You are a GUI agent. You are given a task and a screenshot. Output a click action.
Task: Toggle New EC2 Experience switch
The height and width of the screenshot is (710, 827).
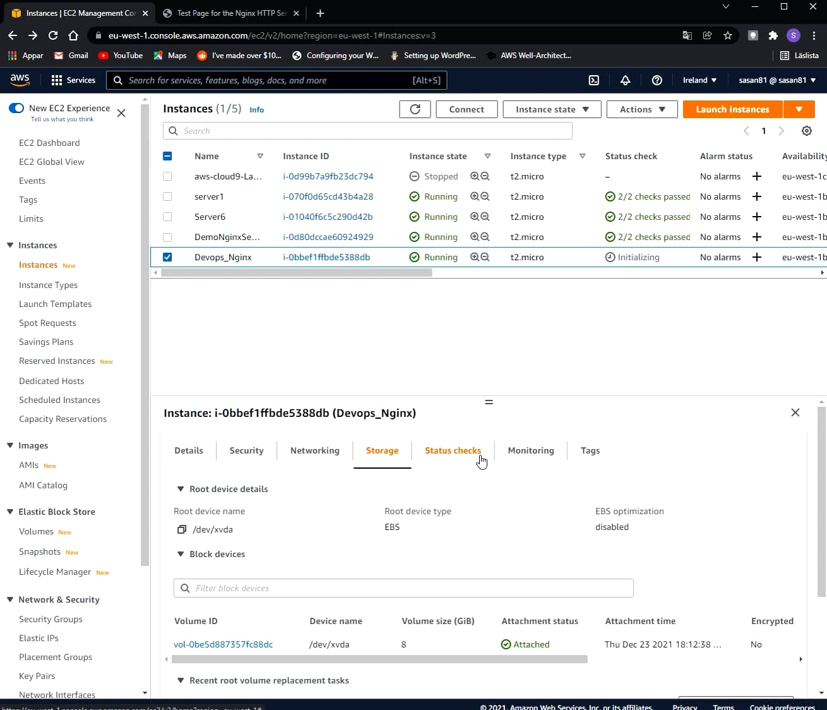click(x=16, y=108)
